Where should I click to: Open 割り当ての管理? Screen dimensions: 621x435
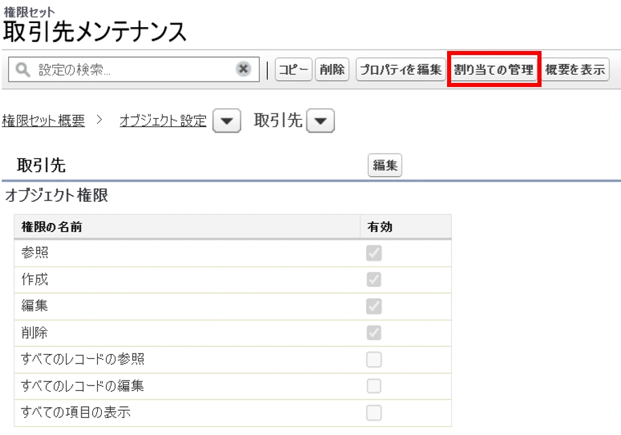[493, 70]
